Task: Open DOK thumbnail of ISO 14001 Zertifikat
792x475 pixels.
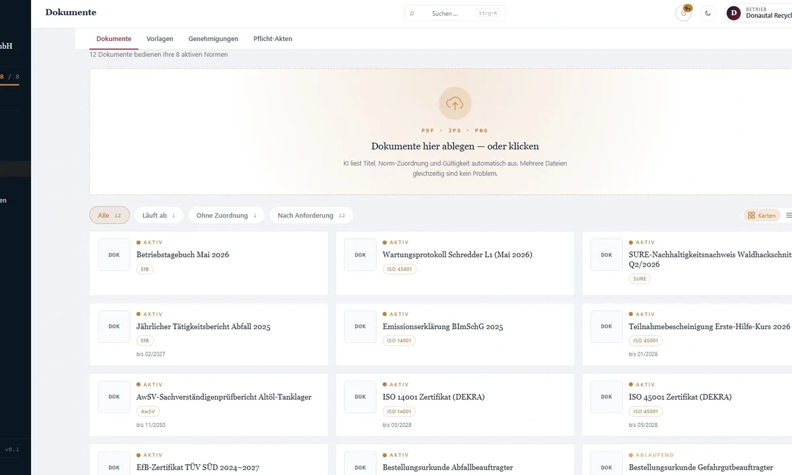Action: (360, 397)
